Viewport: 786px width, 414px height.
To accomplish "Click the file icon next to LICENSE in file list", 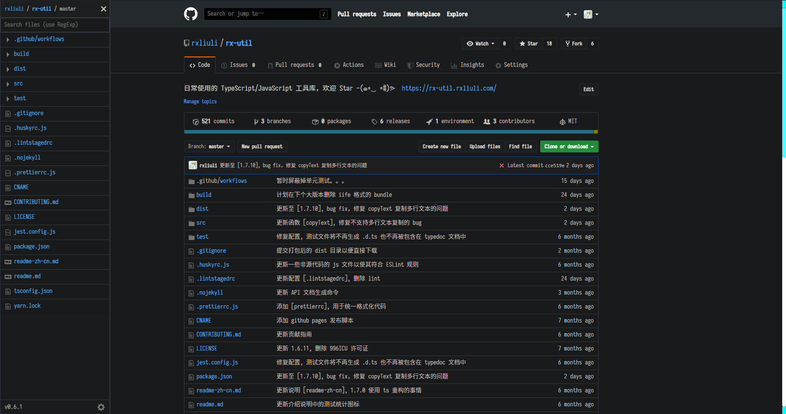I will [191, 349].
